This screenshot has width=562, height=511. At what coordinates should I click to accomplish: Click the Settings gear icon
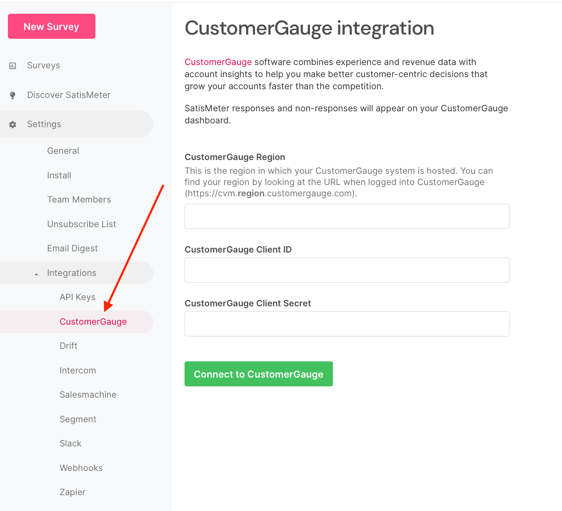click(x=13, y=125)
